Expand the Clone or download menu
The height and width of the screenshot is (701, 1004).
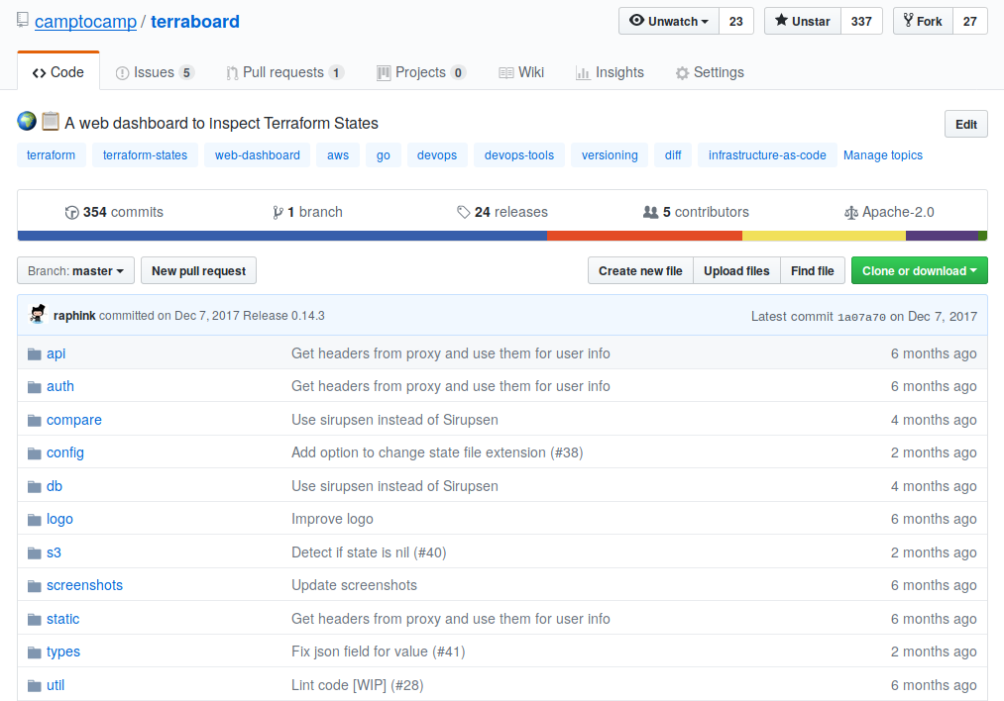click(920, 271)
